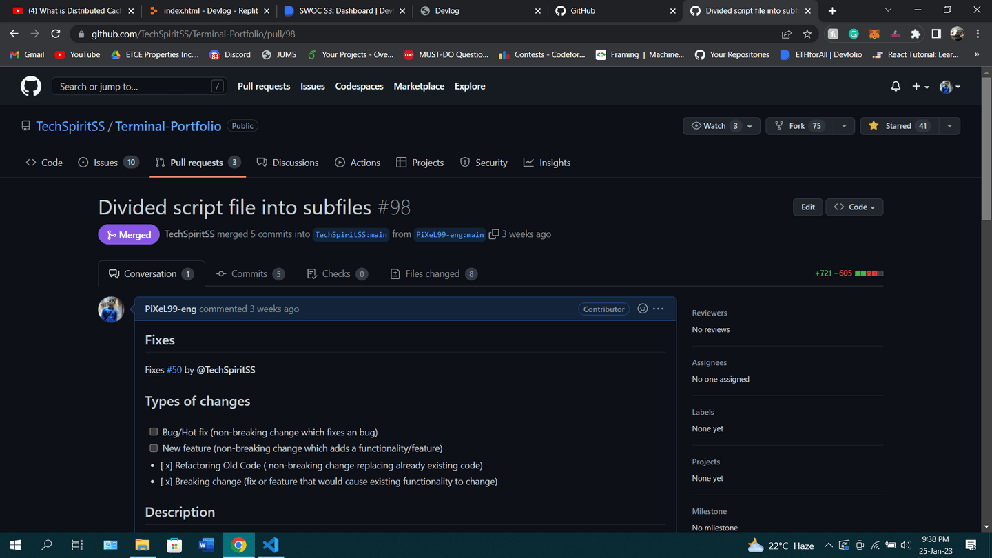Image resolution: width=992 pixels, height=558 pixels.
Task: Click the browser address bar URL
Action: (x=194, y=34)
